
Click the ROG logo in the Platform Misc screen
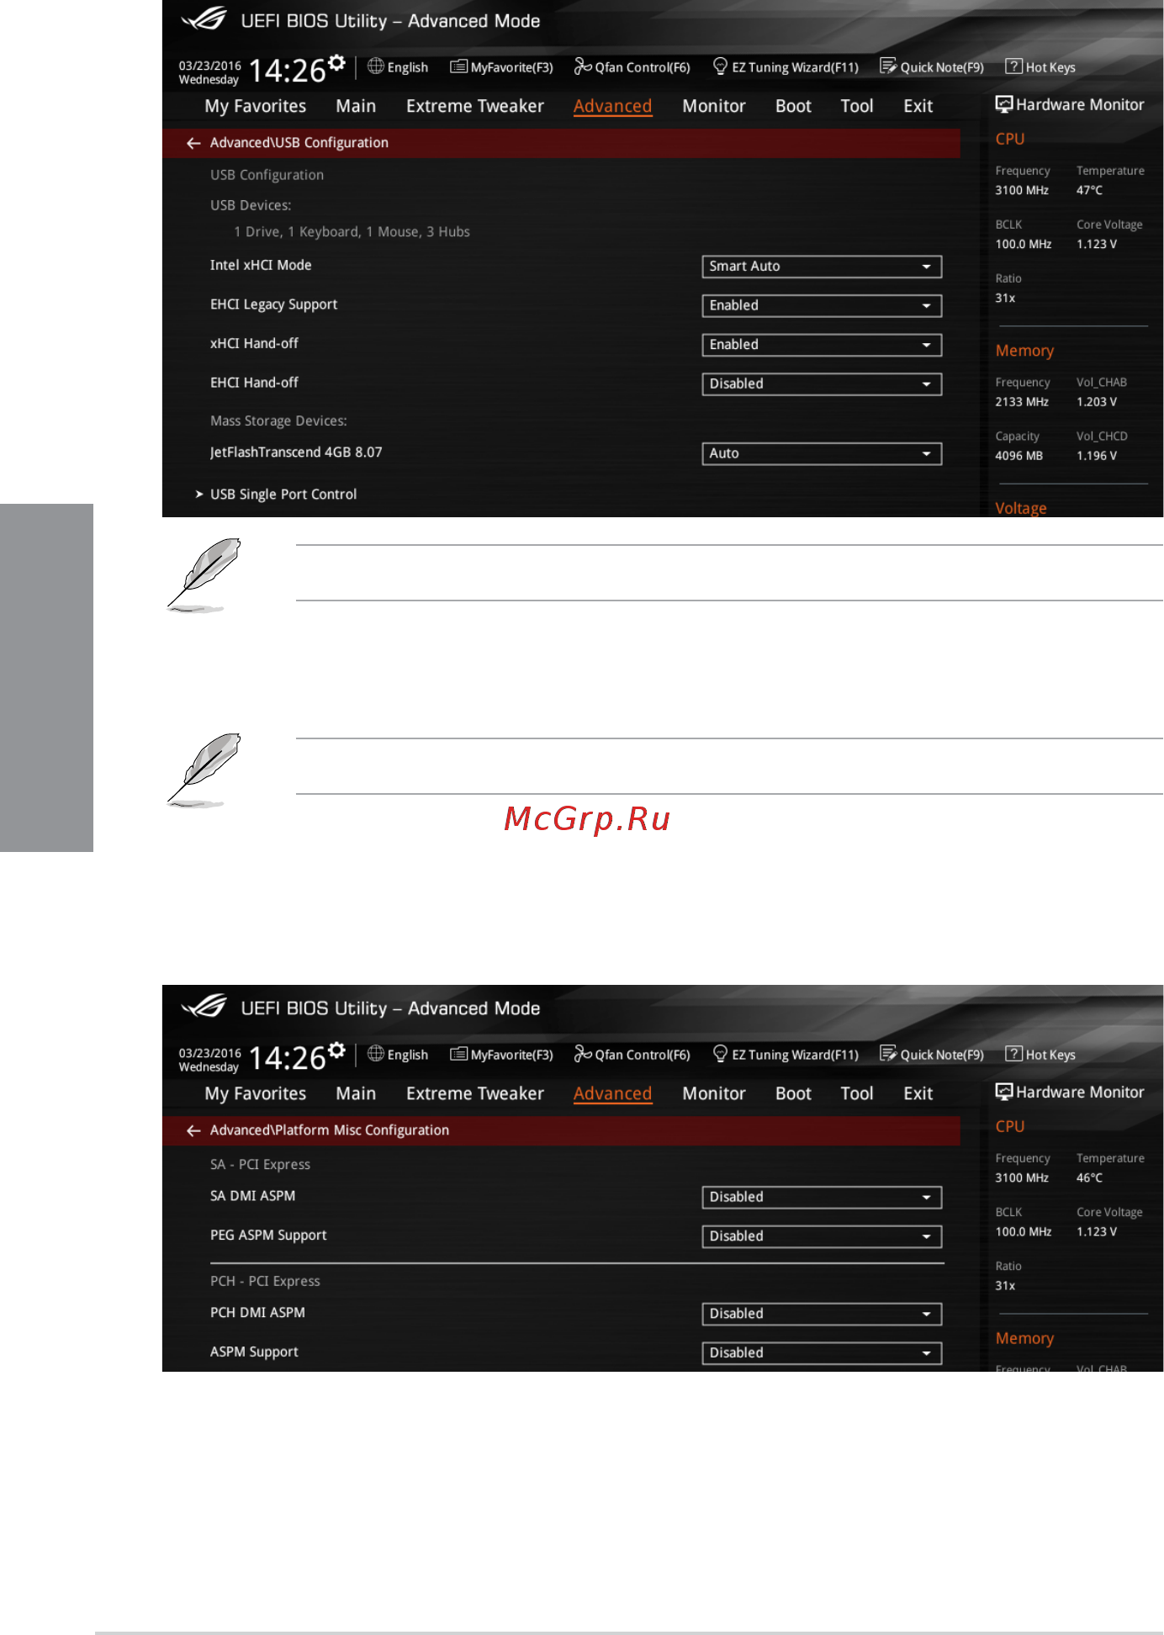coord(204,1006)
